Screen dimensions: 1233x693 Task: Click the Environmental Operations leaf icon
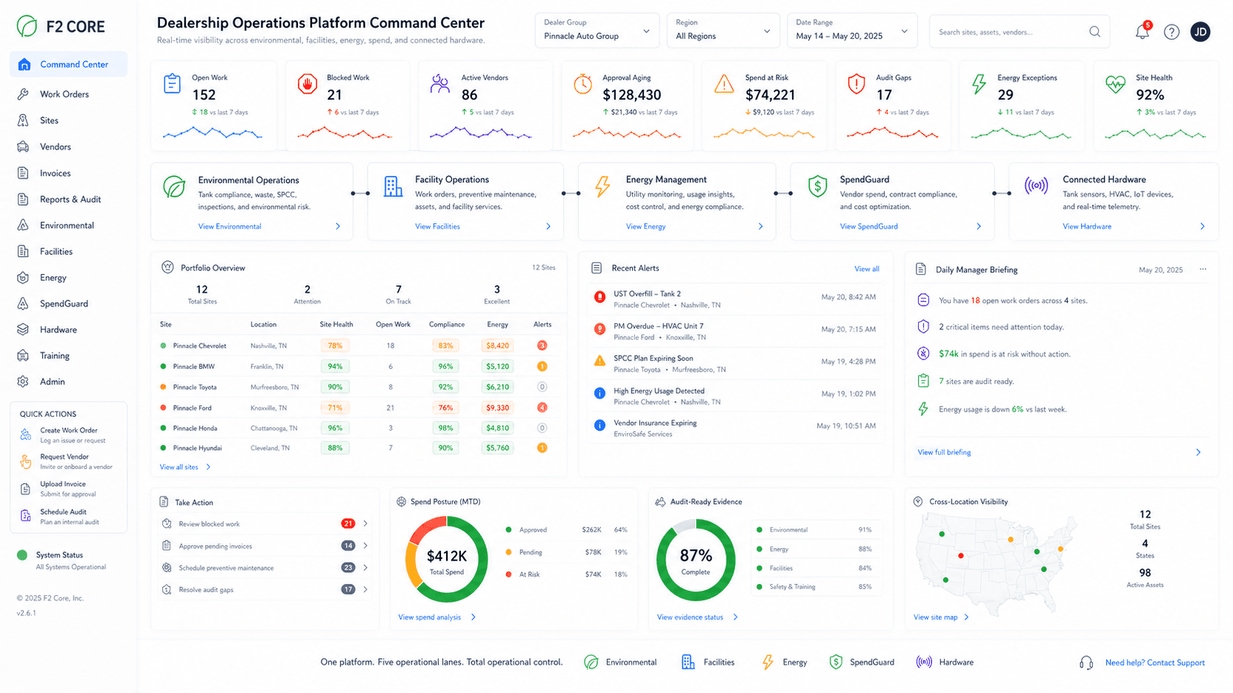click(174, 187)
